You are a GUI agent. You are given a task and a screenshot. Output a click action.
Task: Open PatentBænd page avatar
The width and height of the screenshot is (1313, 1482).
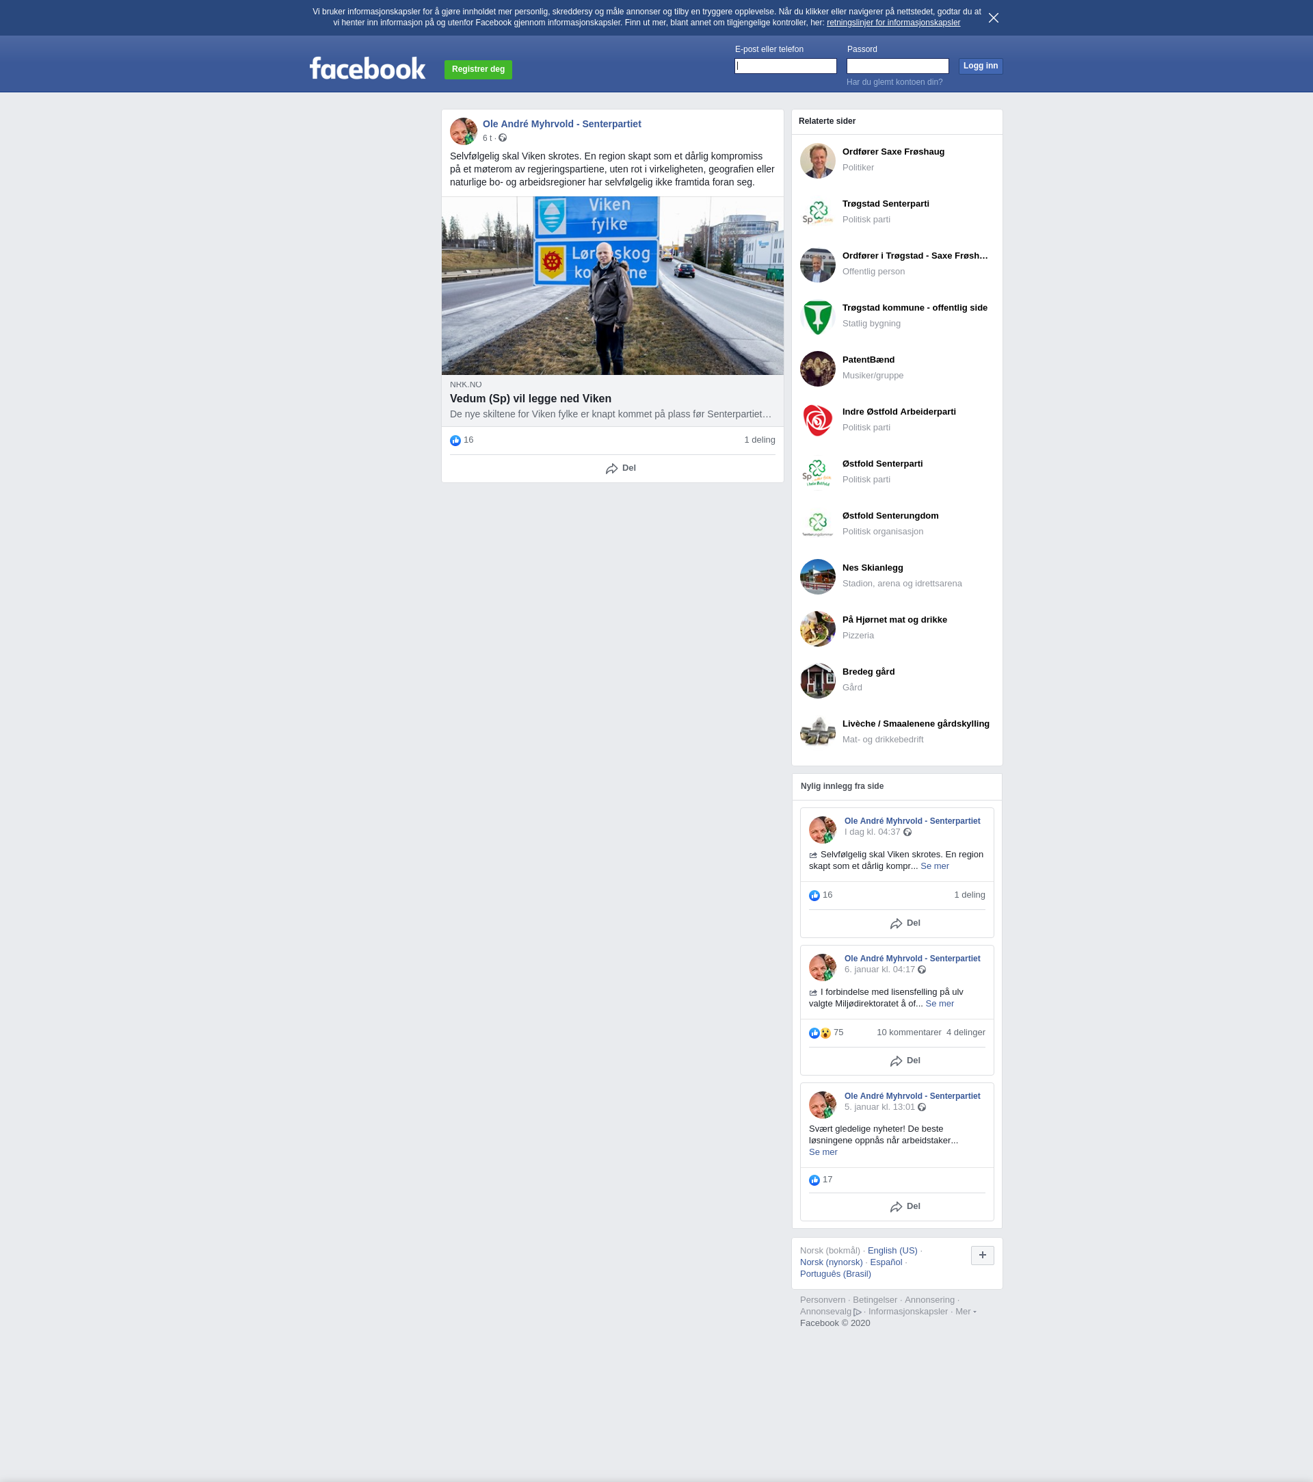pos(817,368)
